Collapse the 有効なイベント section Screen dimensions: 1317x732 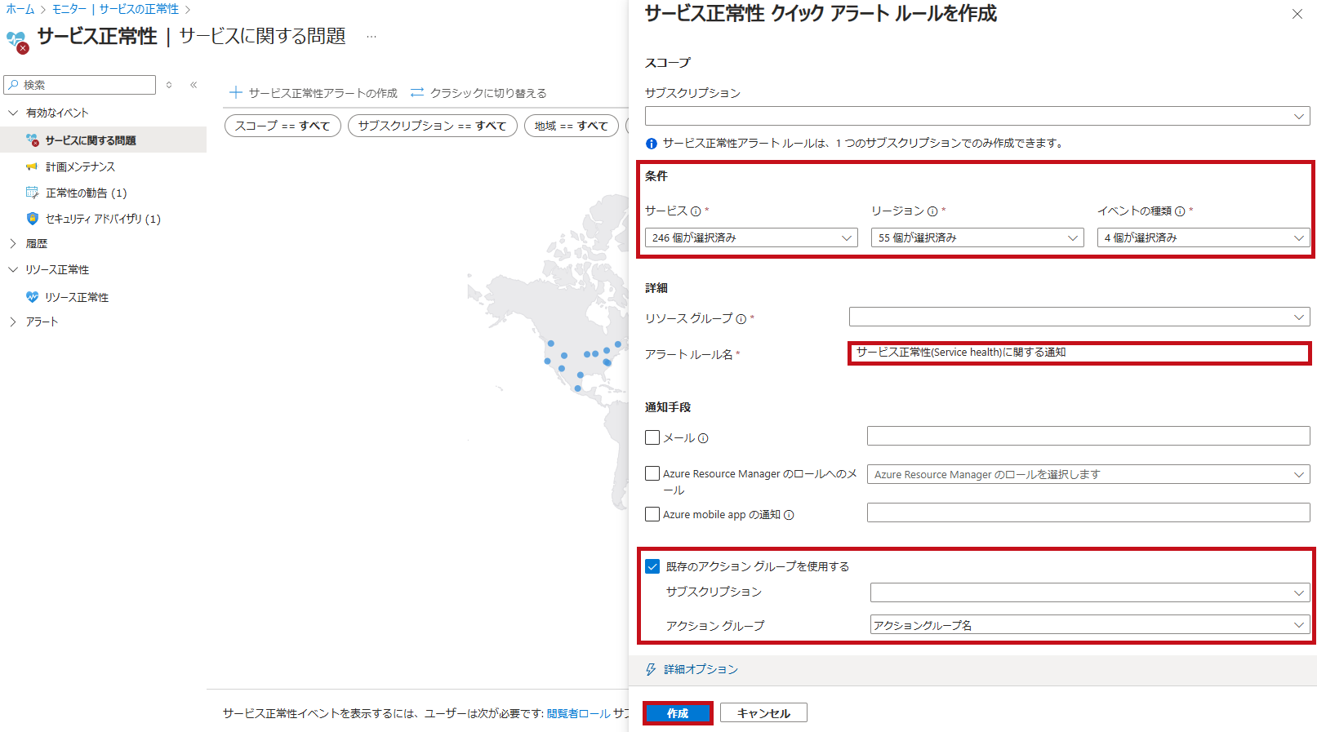[13, 113]
